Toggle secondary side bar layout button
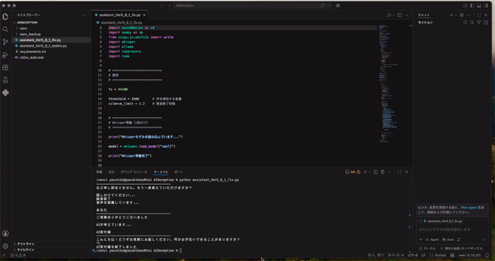The height and width of the screenshot is (261, 495). point(486,6)
